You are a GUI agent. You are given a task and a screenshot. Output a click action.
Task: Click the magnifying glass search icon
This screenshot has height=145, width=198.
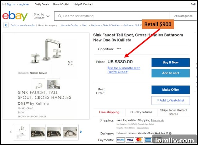[59, 16]
